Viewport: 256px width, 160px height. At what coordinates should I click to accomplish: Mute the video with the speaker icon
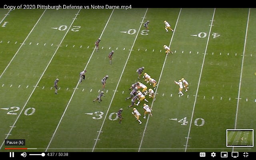24,154
